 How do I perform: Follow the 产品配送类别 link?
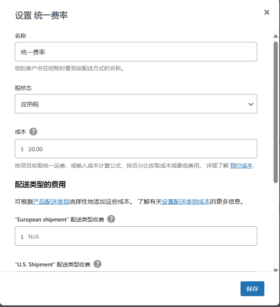[51, 202]
